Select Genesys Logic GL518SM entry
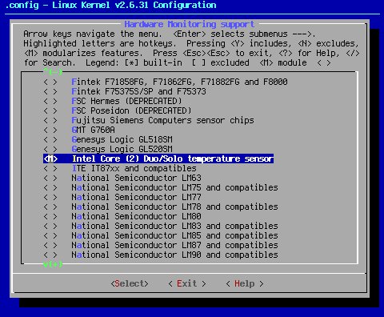Viewport: 384px width, 317px height. click(122, 139)
